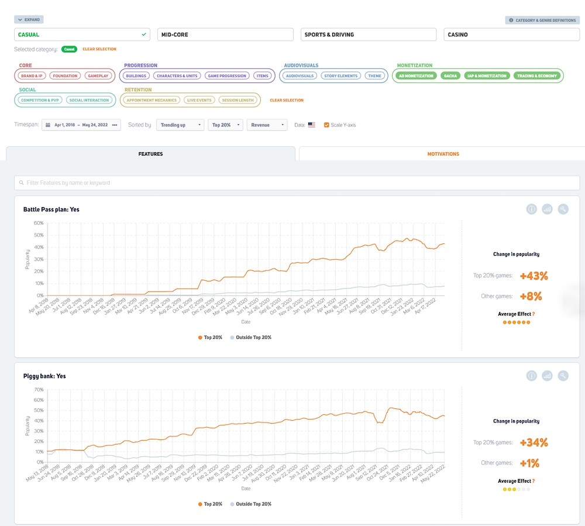Viewport: 585px width, 526px height.
Task: Select the Foundation tag
Action: tap(65, 75)
